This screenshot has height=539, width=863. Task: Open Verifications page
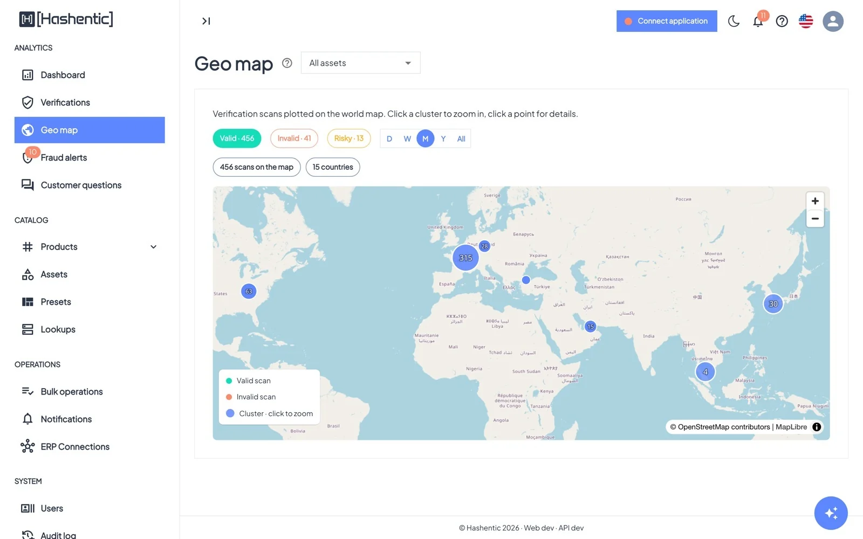coord(90,102)
